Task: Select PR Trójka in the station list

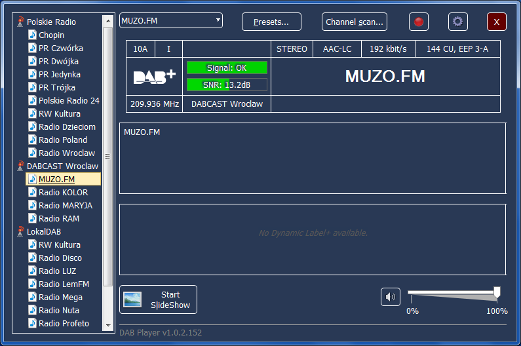Action: [x=57, y=88]
